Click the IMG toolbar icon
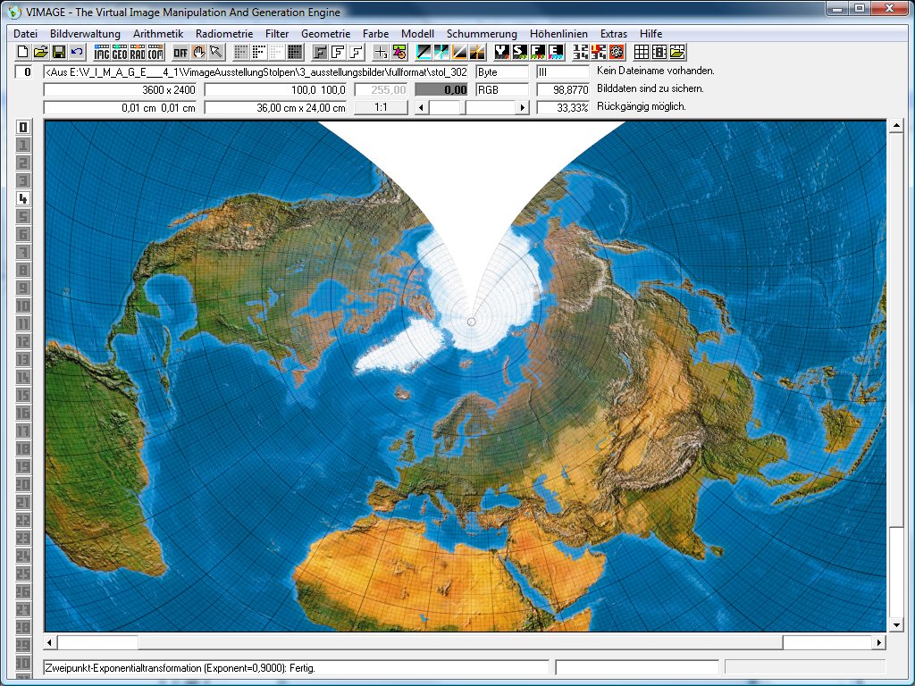915x686 pixels. 102,52
